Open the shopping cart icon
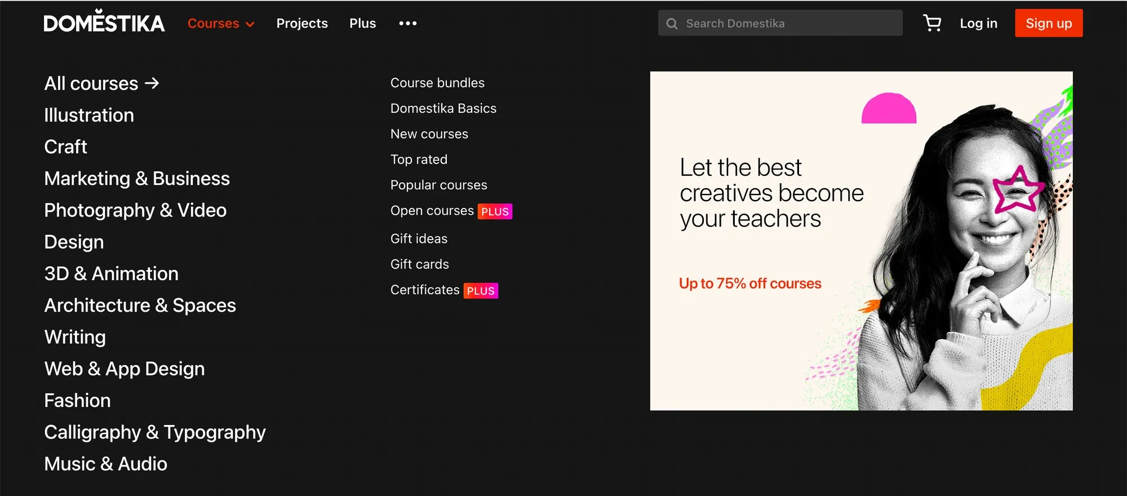The width and height of the screenshot is (1127, 496). [x=932, y=23]
